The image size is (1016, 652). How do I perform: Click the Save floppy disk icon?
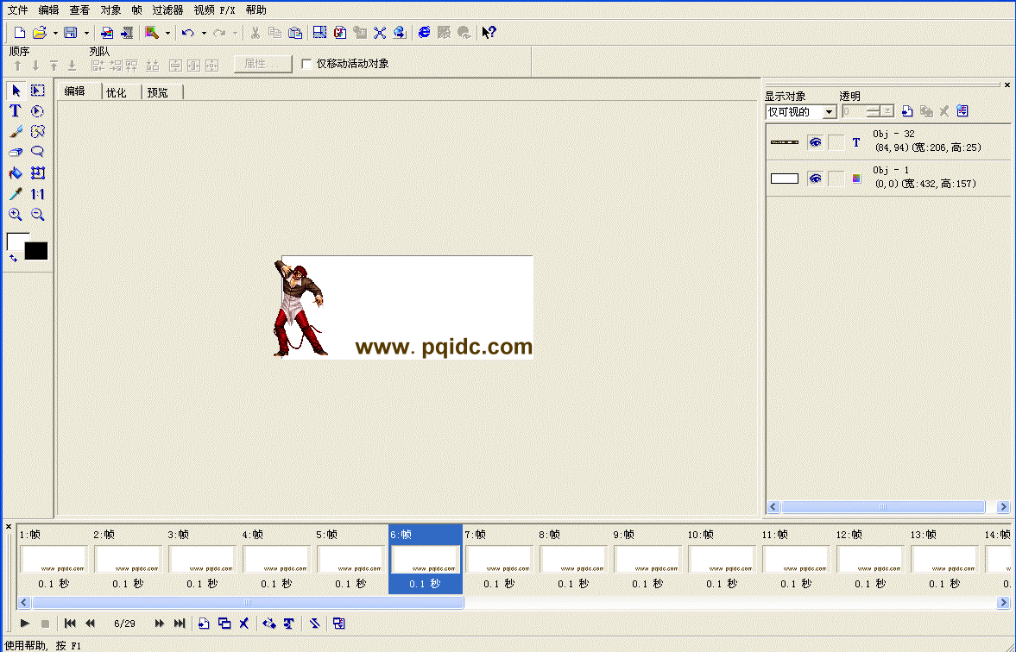71,33
